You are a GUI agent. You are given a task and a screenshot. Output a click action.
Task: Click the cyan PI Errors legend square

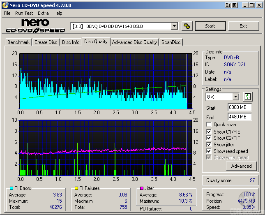point(11,189)
